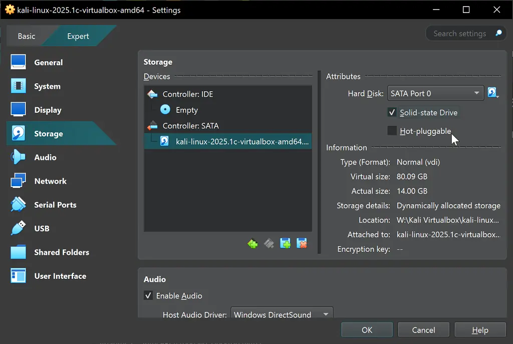Close the Settings window
The image size is (513, 344).
[x=496, y=10]
